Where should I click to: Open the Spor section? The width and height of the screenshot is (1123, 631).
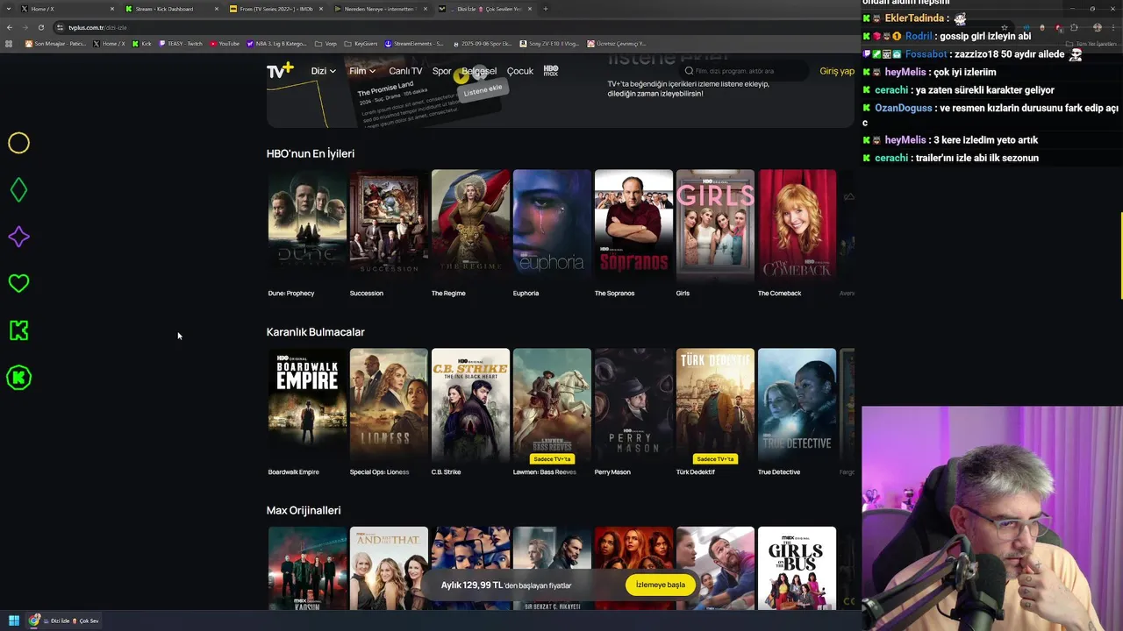click(x=441, y=71)
